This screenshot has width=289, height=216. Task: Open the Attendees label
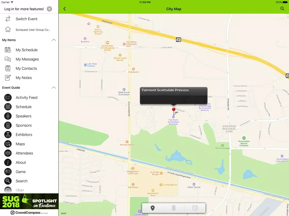tap(24, 153)
